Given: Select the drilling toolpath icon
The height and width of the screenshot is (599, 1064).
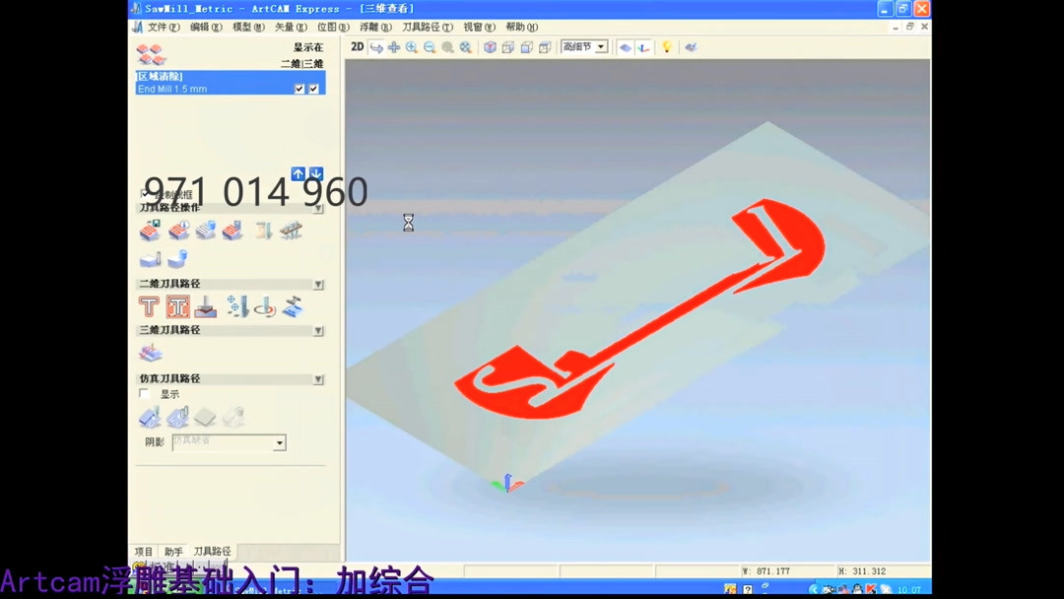Looking at the screenshot, I should click(234, 305).
